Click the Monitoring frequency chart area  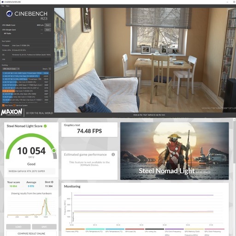(147, 207)
